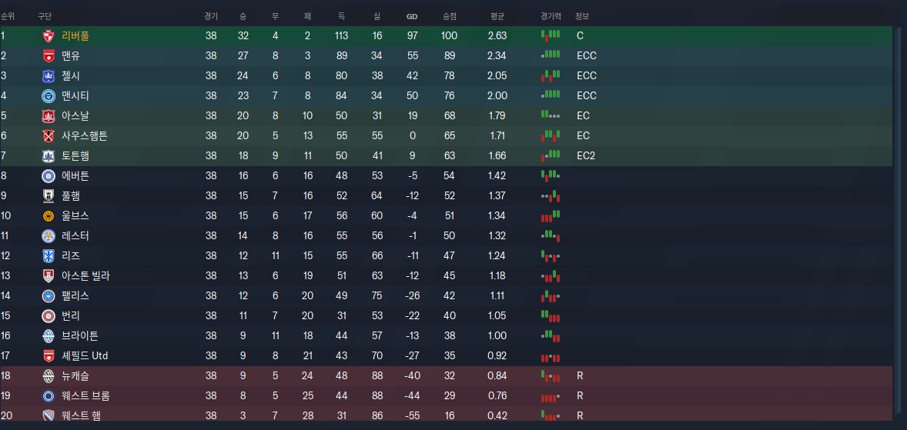Select the 레스터 club crest icon
The image size is (907, 430).
pos(49,236)
